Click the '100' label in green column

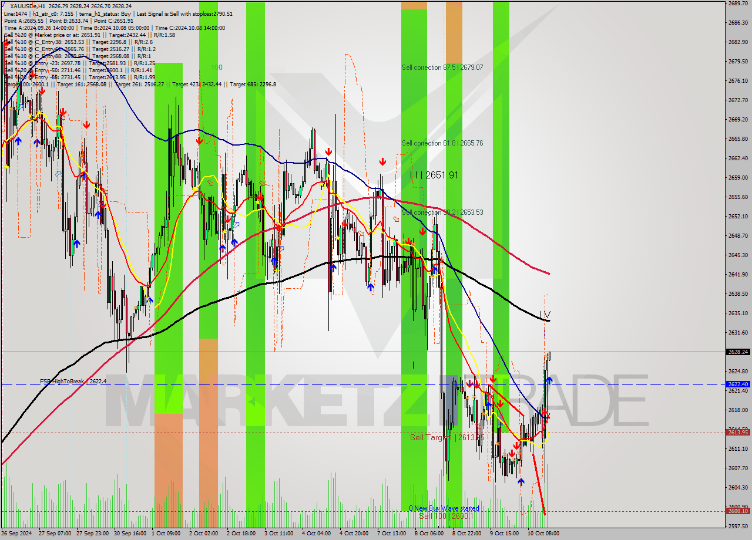(x=217, y=67)
